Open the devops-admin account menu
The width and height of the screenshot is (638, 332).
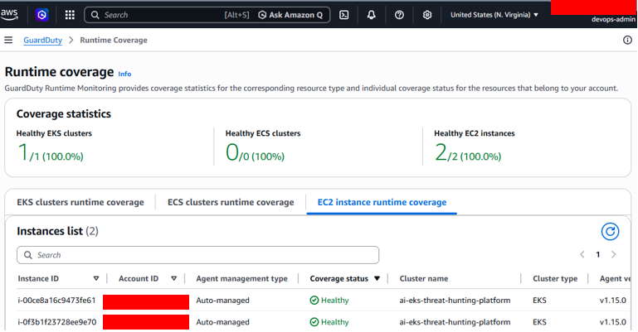coord(613,19)
